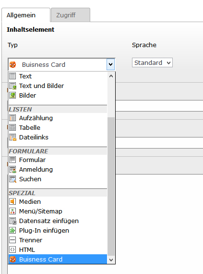Pick the Bilder image icon
The image size is (203, 274).
pyautogui.click(x=12, y=95)
